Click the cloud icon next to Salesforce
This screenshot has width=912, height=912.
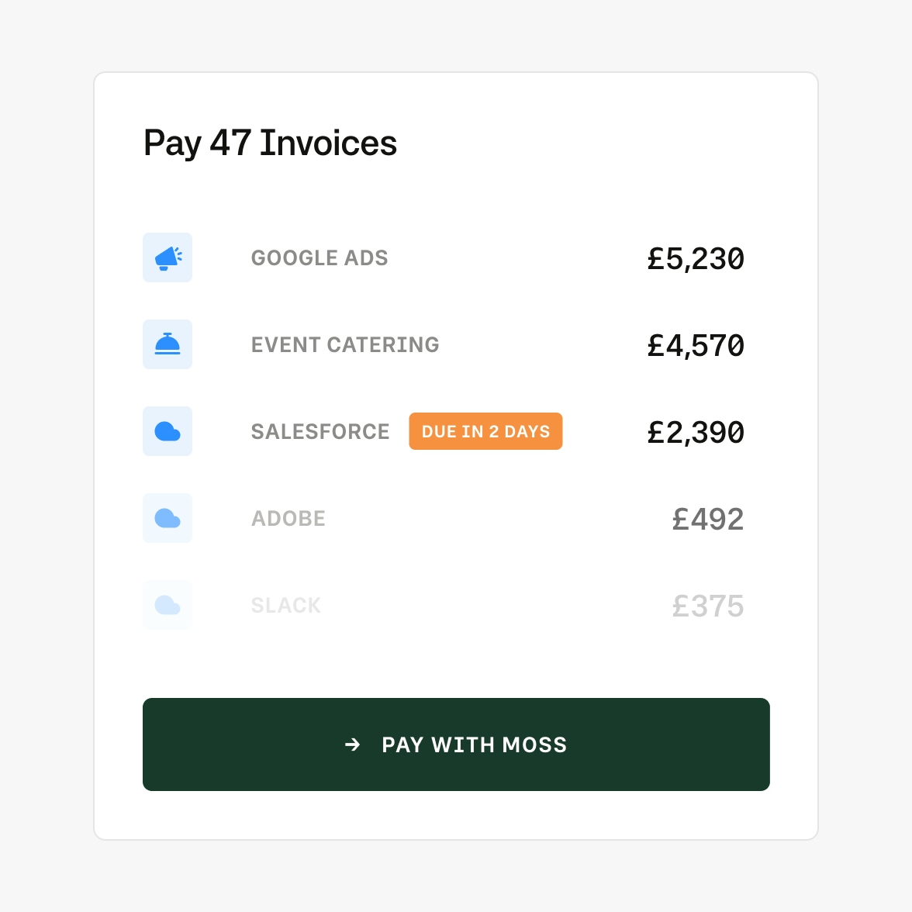point(168,431)
